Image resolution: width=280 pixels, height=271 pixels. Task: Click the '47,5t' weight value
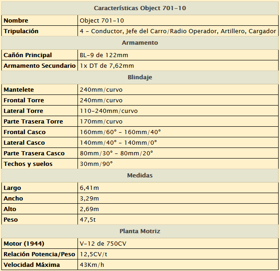pyautogui.click(x=88, y=220)
